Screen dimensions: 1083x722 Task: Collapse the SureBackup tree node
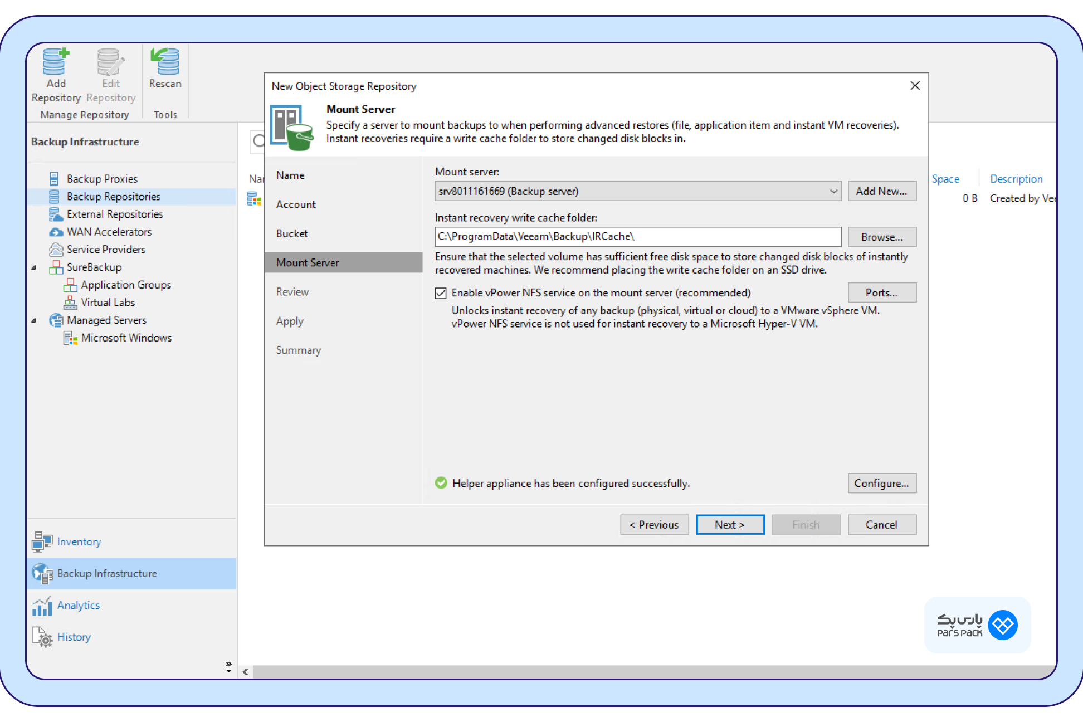tap(34, 268)
